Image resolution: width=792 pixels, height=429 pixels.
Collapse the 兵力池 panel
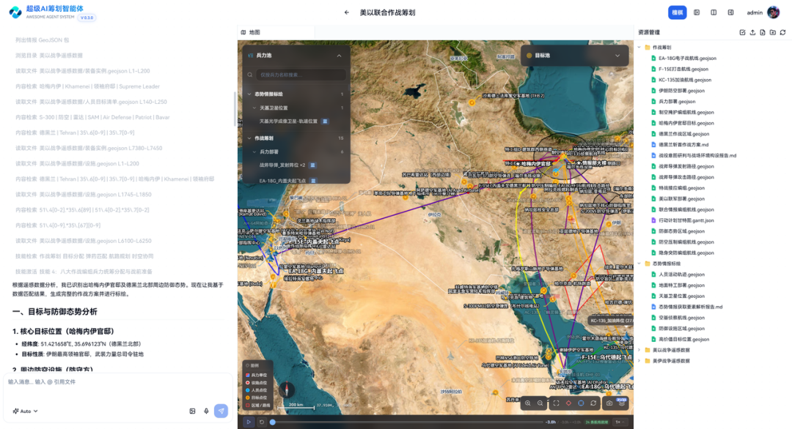339,56
